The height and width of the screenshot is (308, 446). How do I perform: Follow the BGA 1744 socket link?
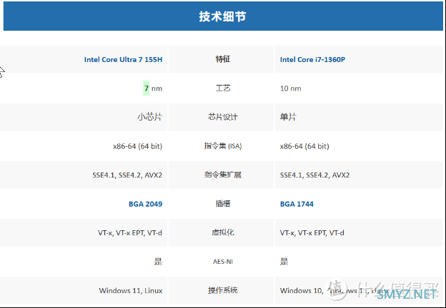click(297, 204)
